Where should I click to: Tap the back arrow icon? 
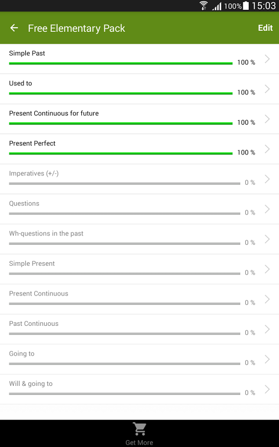click(x=14, y=28)
